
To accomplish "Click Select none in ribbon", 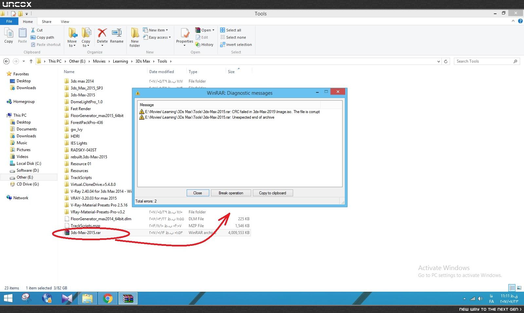I will click(x=233, y=37).
